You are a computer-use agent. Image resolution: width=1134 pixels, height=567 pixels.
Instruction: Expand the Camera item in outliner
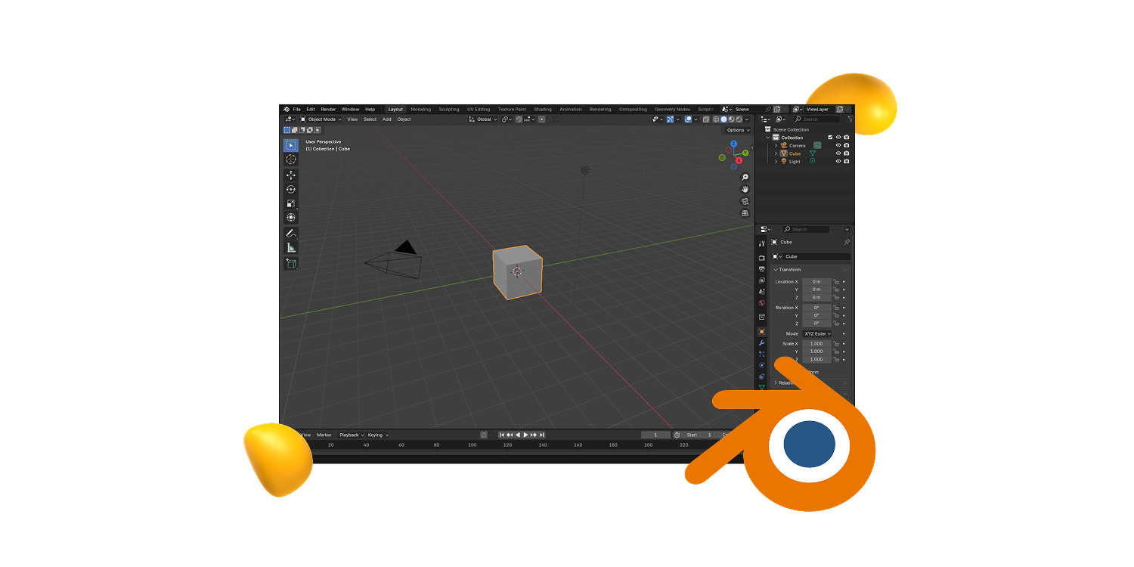click(x=776, y=145)
